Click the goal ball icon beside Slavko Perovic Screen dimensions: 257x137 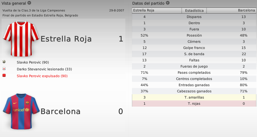point(4,62)
